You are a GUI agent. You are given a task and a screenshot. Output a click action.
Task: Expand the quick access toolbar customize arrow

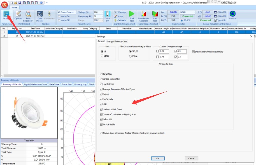coord(47,3)
